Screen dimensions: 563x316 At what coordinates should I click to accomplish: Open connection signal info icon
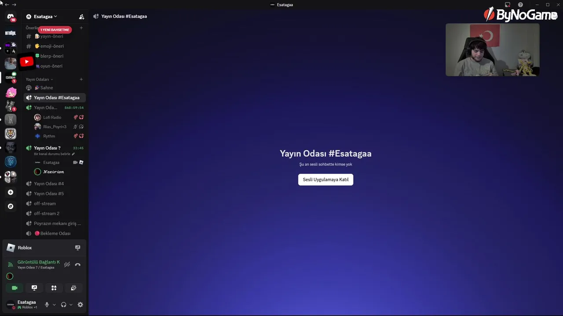(11, 265)
